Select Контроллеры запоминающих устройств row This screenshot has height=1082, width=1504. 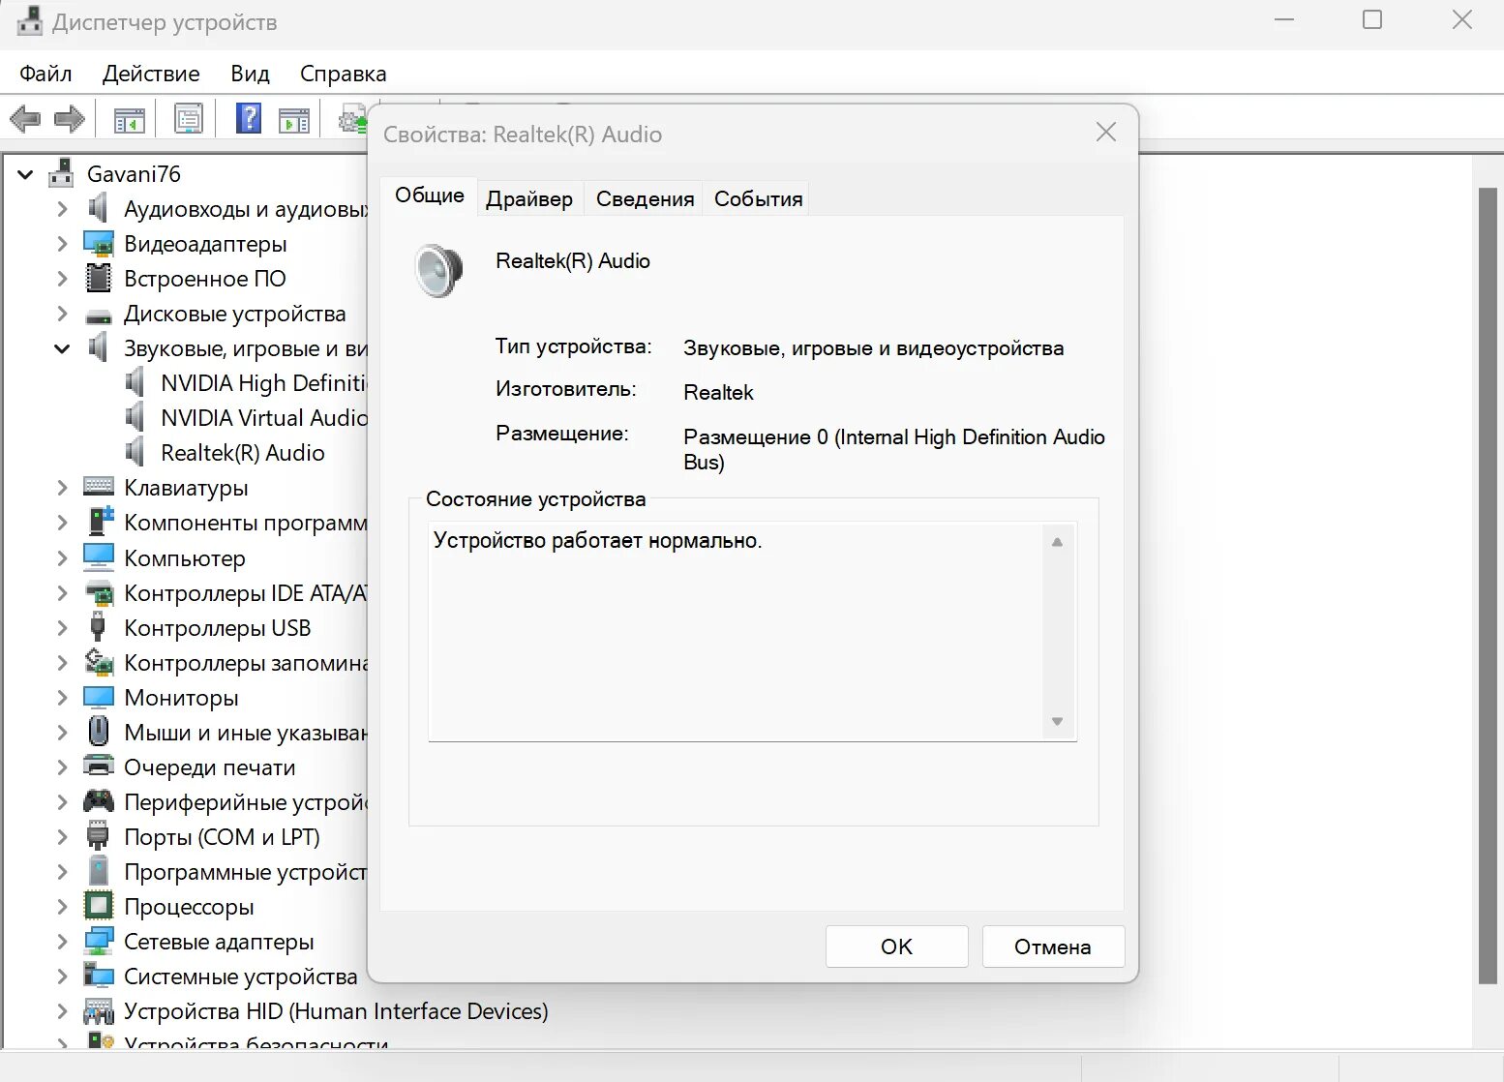click(246, 662)
